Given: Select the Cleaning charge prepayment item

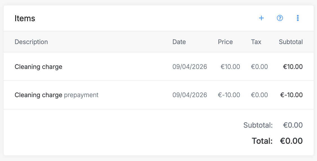Looking at the screenshot, I should pyautogui.click(x=56, y=95).
